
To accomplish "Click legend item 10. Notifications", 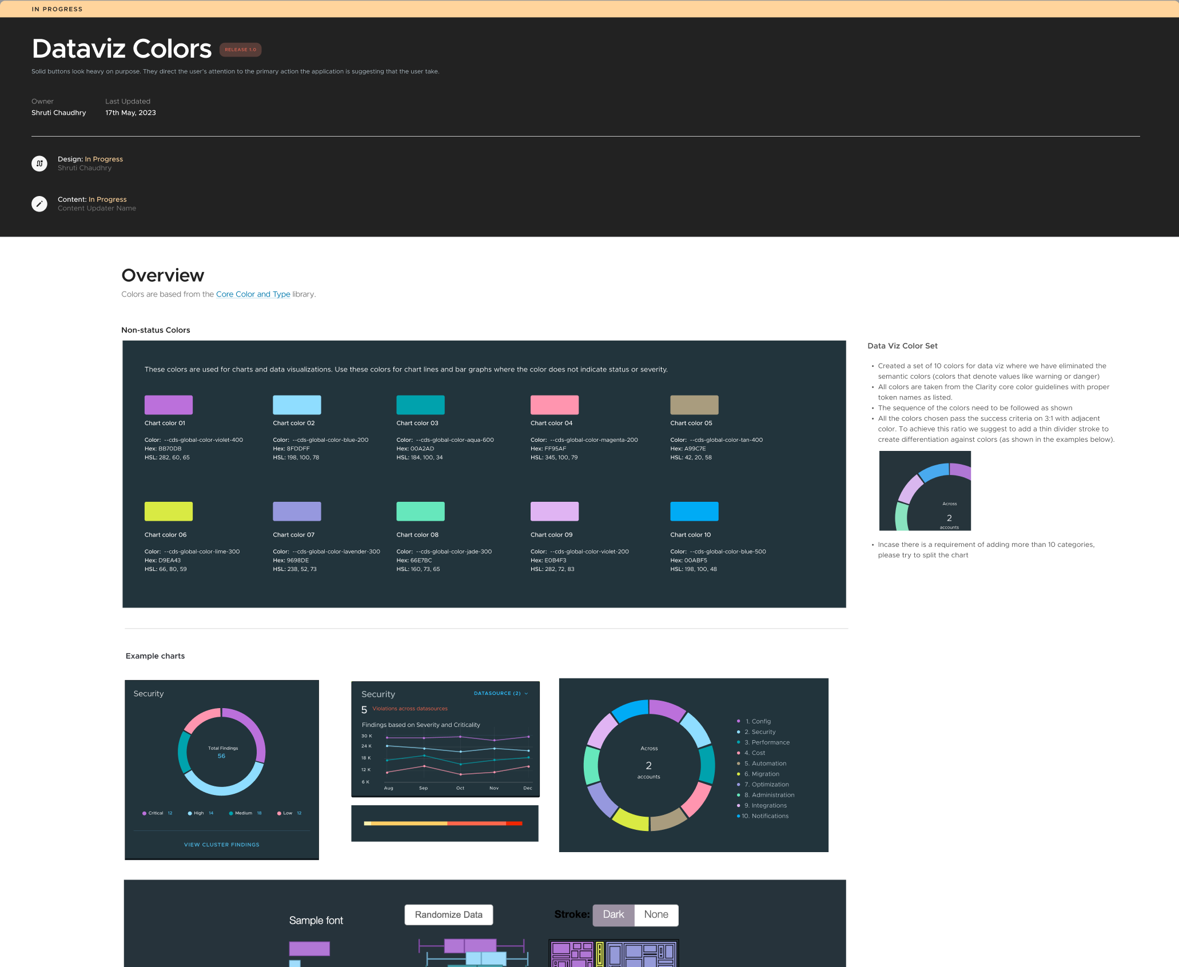I will coord(763,816).
